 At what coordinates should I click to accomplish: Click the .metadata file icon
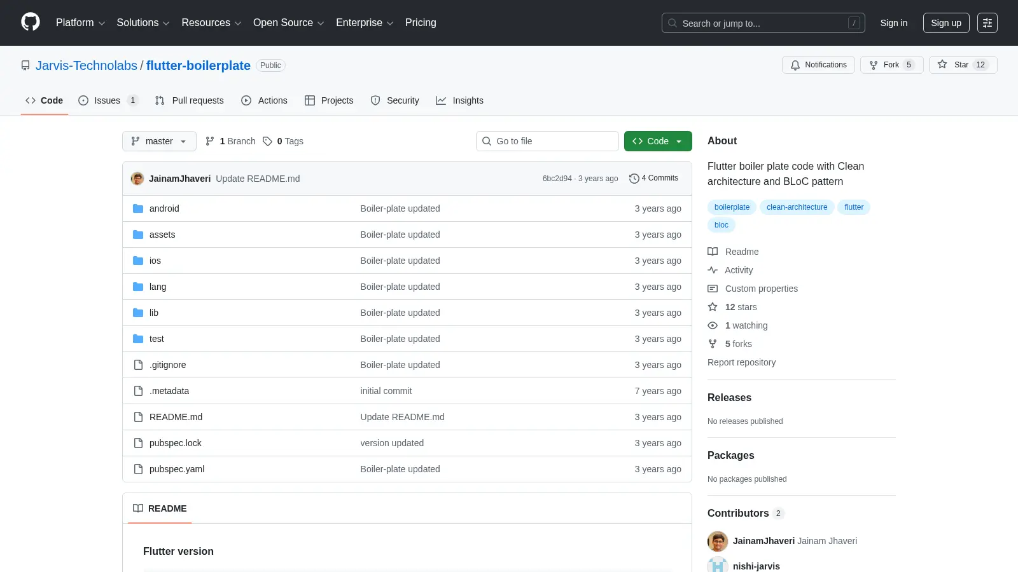click(138, 391)
